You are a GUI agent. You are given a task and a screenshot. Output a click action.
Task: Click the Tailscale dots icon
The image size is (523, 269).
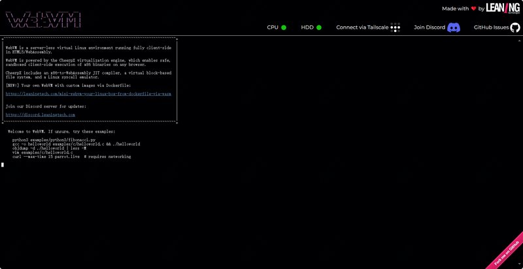(396, 27)
